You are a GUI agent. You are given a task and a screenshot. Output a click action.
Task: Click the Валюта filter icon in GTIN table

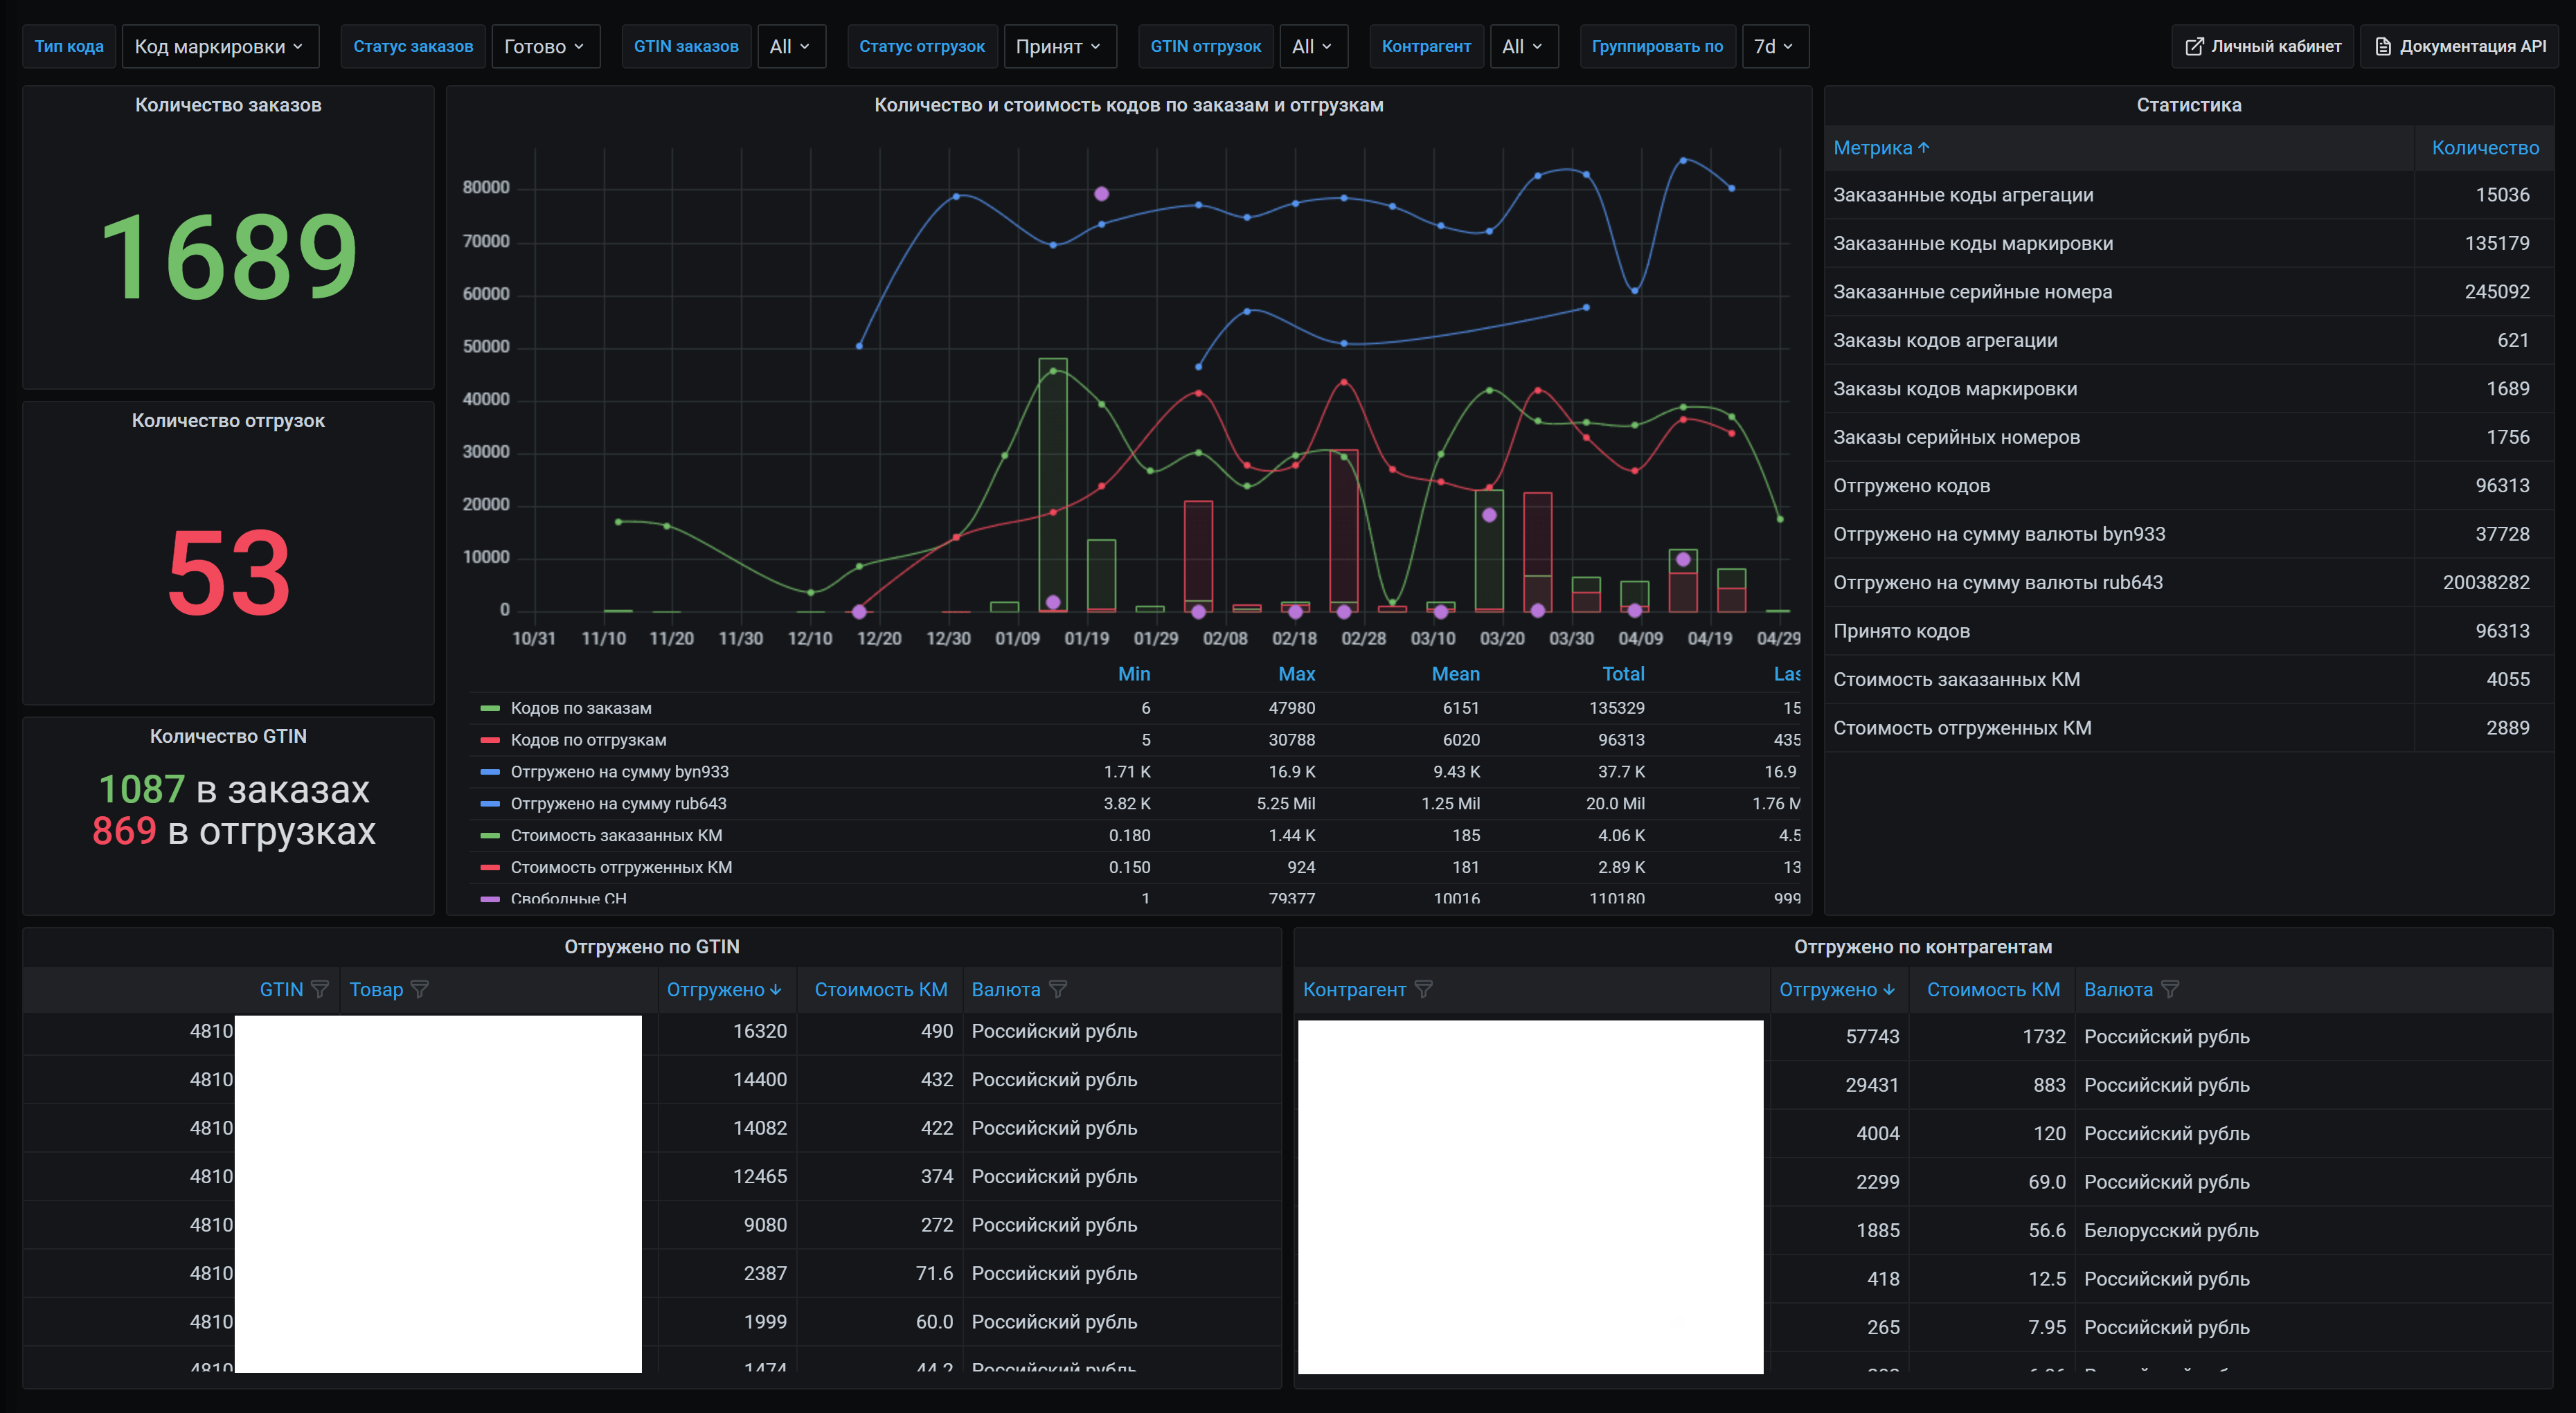tap(1058, 989)
